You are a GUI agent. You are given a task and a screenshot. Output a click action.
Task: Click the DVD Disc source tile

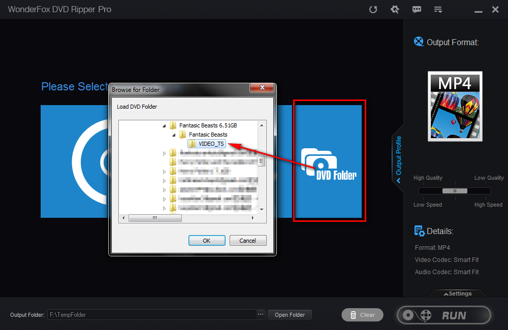click(74, 161)
